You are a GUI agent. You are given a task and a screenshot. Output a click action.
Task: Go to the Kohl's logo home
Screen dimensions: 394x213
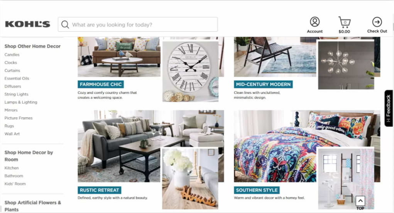tap(28, 24)
